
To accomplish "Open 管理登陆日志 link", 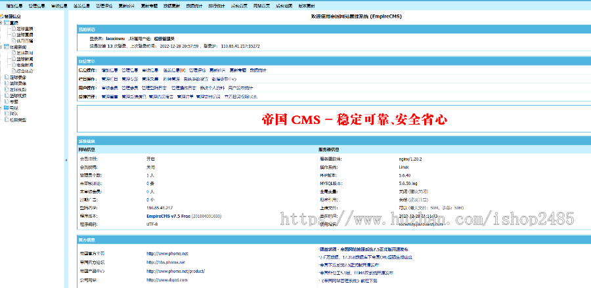I will [154, 88].
